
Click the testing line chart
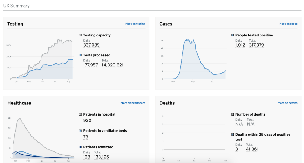(x=41, y=60)
